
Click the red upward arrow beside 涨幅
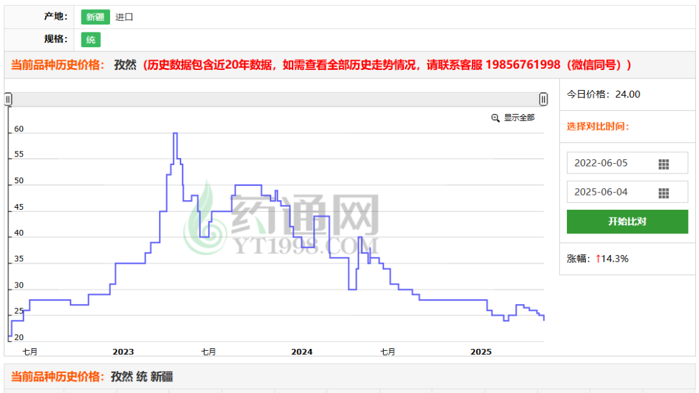(598, 259)
